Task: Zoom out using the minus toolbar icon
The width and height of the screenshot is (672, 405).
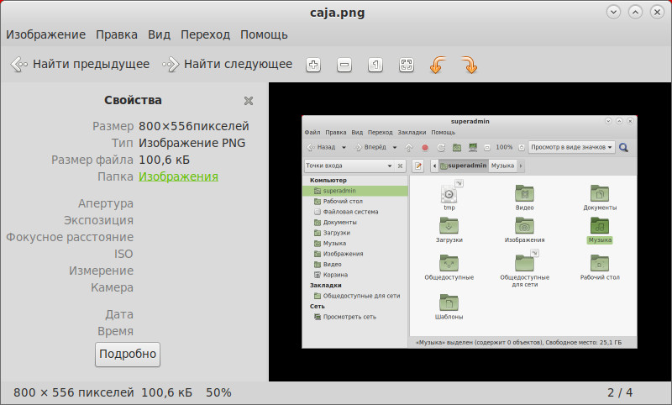Action: (344, 65)
